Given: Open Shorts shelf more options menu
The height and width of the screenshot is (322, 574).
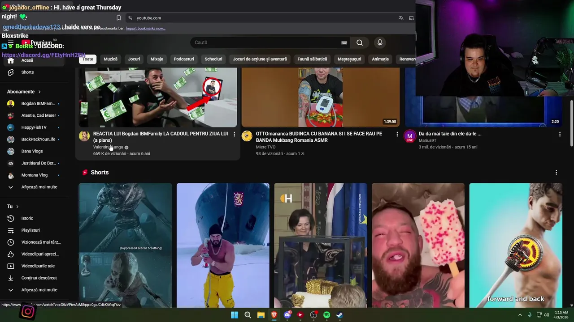Looking at the screenshot, I should pos(556,172).
